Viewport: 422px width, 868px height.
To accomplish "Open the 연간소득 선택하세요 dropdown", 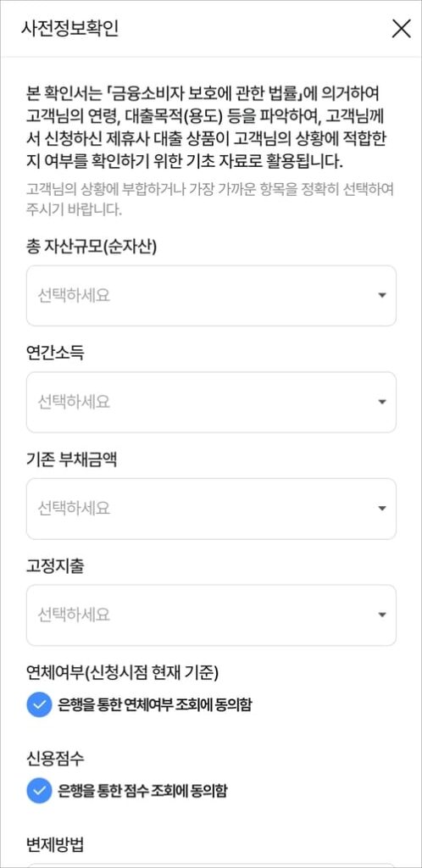I will (211, 402).
